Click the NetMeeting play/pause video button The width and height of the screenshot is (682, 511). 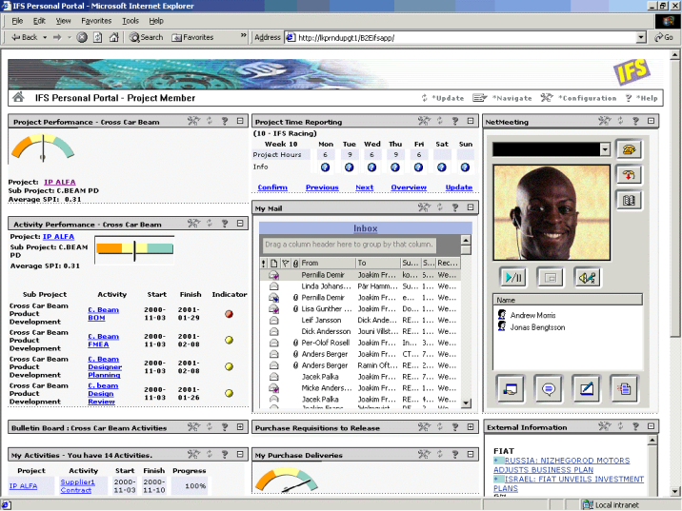pos(513,277)
